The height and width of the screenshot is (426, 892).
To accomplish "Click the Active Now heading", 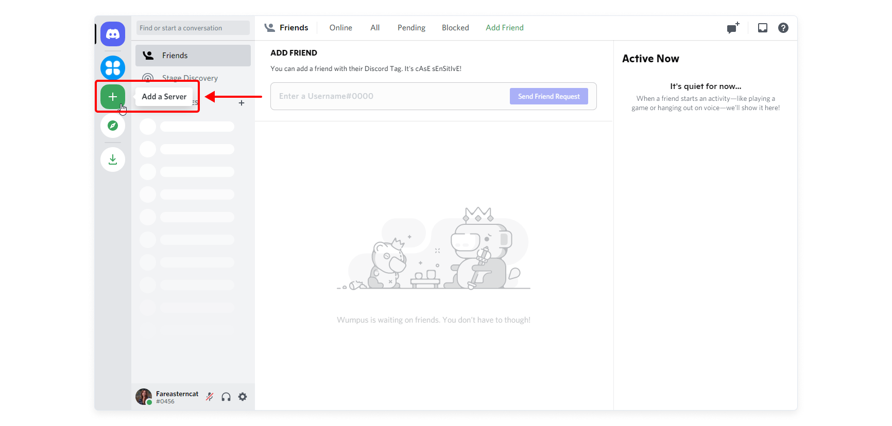I will pyautogui.click(x=650, y=59).
